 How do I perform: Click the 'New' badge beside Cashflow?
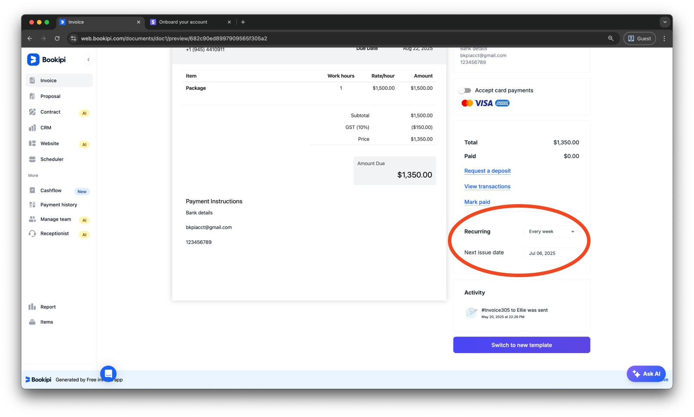pyautogui.click(x=82, y=192)
